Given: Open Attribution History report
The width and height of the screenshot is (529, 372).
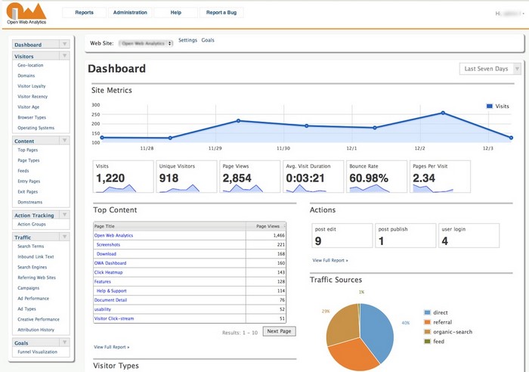Looking at the screenshot, I should (x=36, y=330).
